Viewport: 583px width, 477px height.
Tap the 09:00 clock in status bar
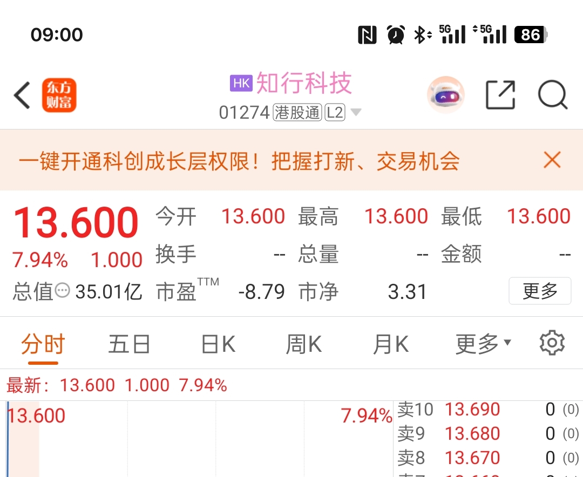57,35
